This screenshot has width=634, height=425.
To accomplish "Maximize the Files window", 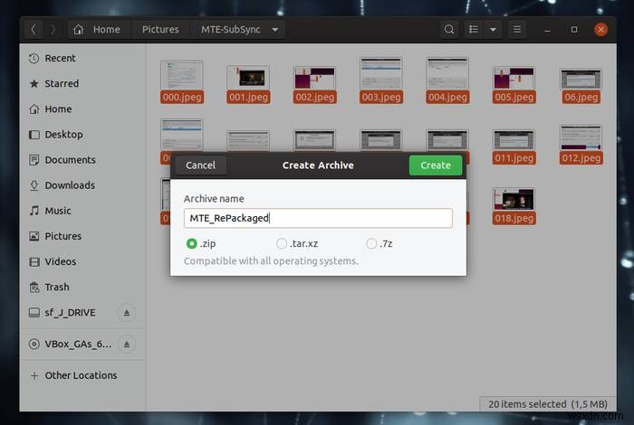I will [x=573, y=30].
